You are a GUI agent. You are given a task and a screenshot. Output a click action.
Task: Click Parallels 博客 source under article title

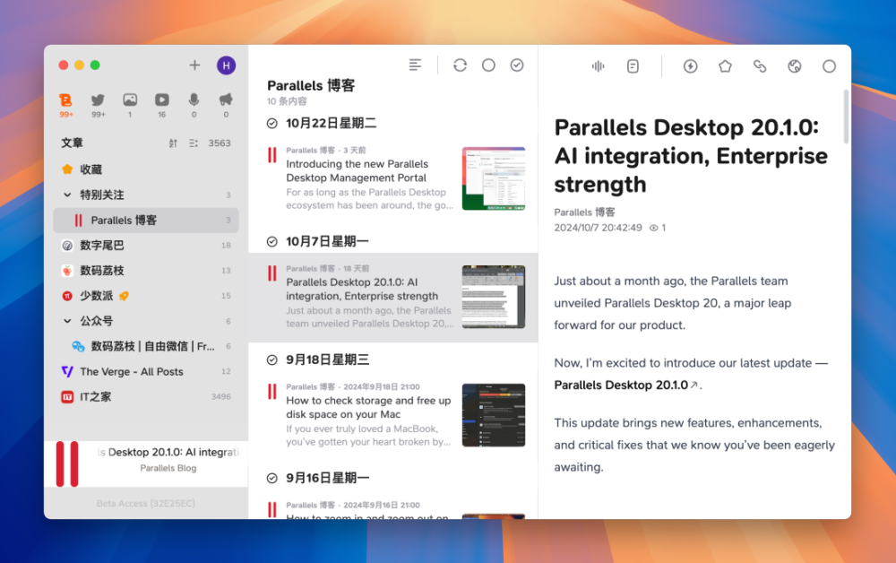click(584, 212)
